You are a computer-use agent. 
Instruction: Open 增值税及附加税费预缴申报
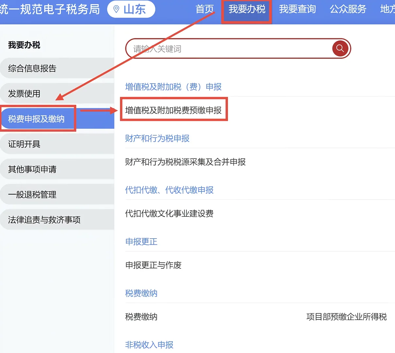point(174,109)
